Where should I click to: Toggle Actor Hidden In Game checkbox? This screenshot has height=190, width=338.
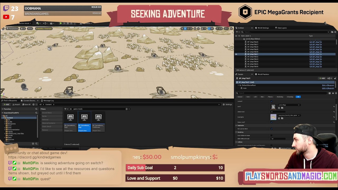pos(271,135)
